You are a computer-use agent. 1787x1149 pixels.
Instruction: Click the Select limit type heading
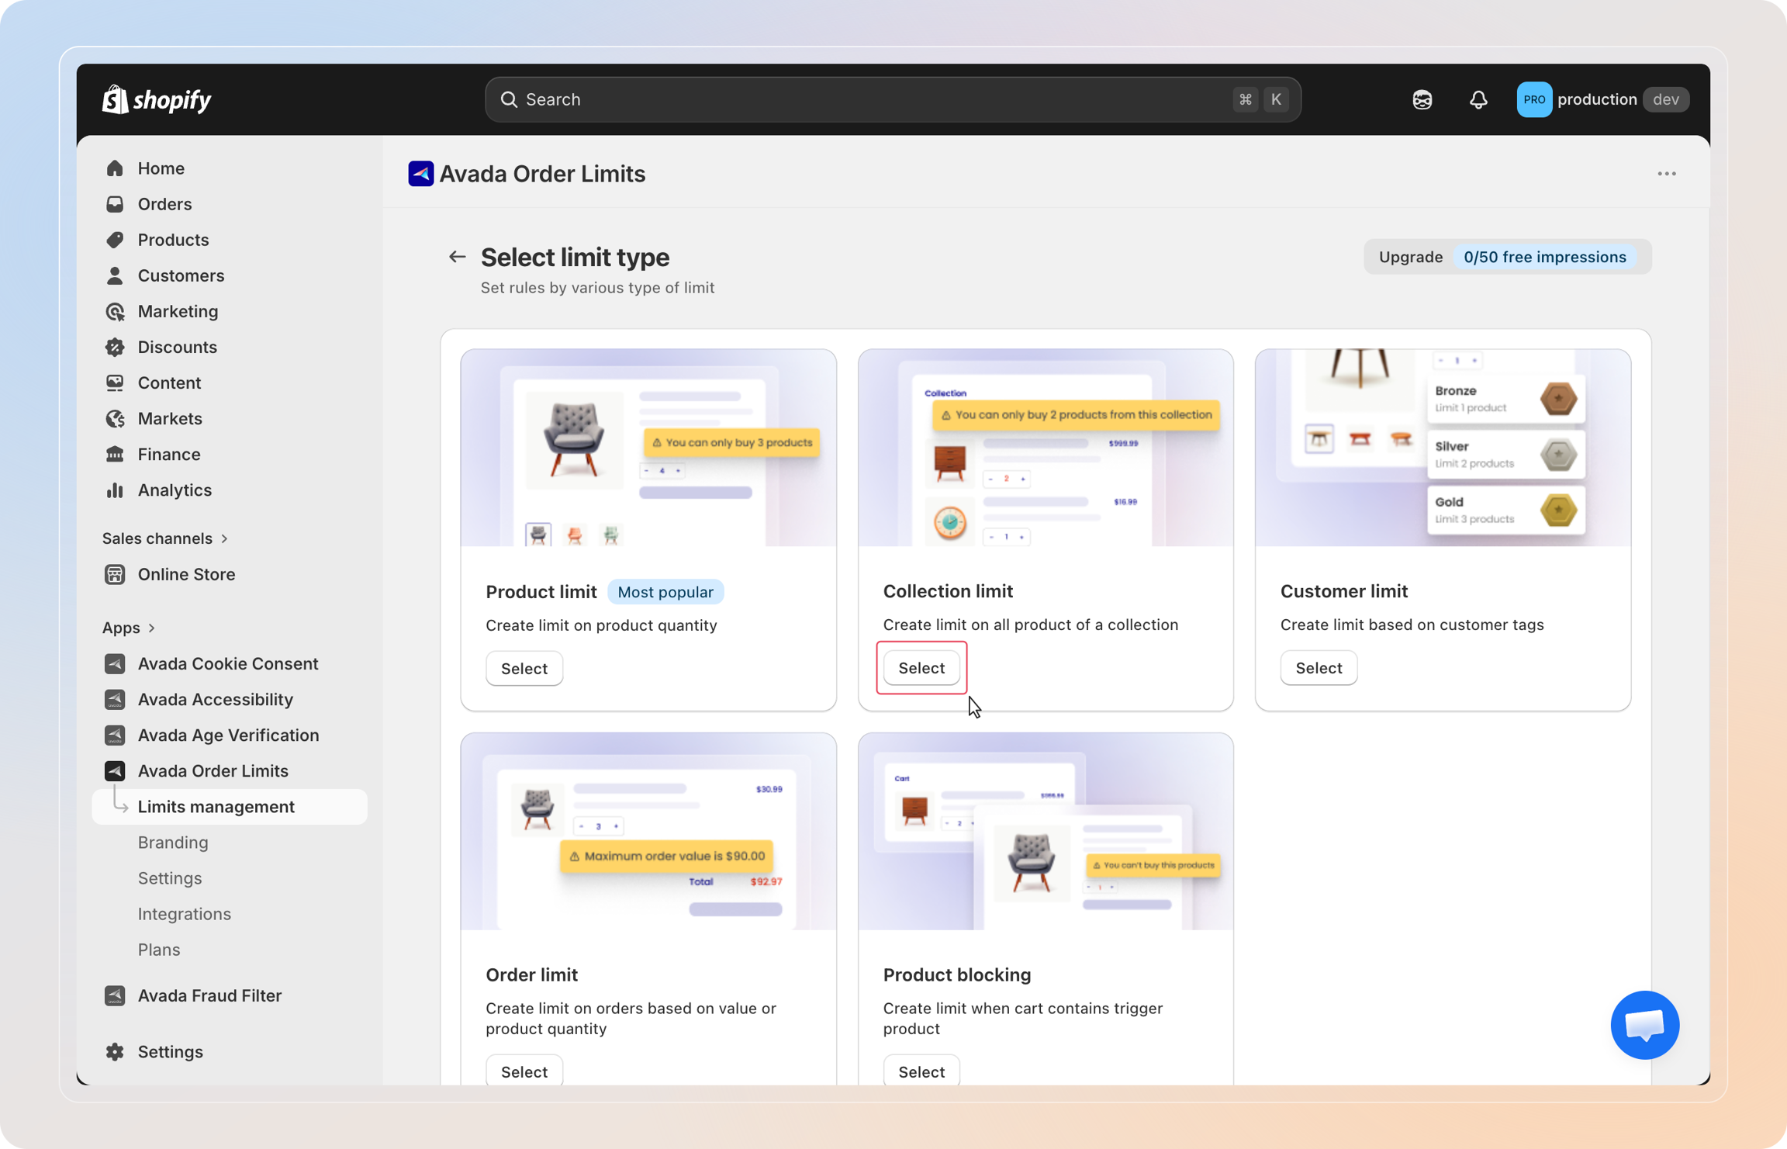(x=575, y=257)
